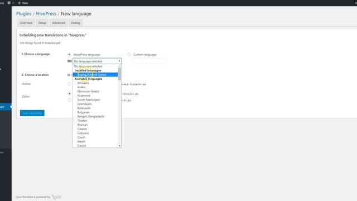This screenshot has height=201, width=357.
Task: Click the Loco logo in footer
Action: [x=56, y=197]
